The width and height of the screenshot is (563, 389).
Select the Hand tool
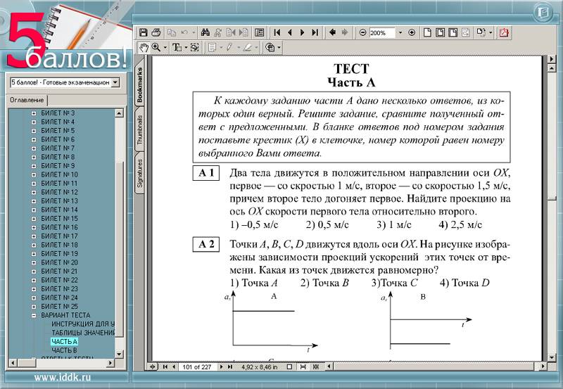144,47
